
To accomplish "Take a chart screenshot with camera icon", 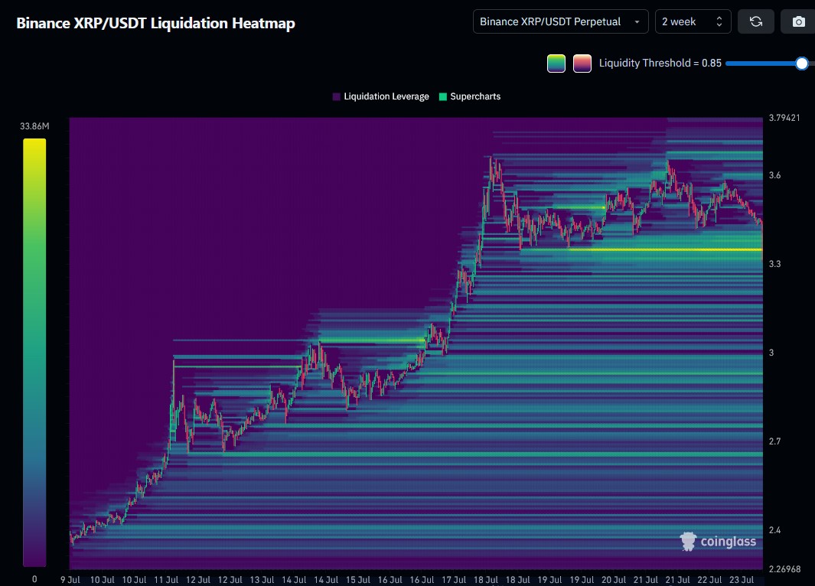I will tap(798, 22).
